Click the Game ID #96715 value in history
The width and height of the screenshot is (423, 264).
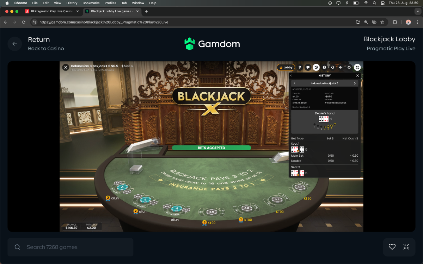[x=300, y=103]
